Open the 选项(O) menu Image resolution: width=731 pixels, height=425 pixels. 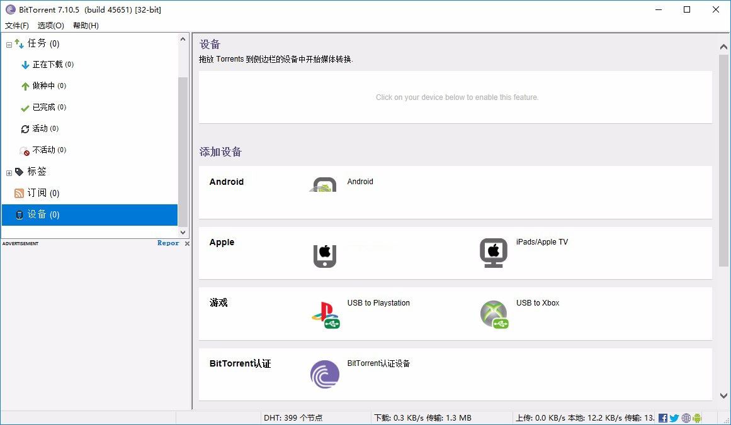(x=51, y=26)
